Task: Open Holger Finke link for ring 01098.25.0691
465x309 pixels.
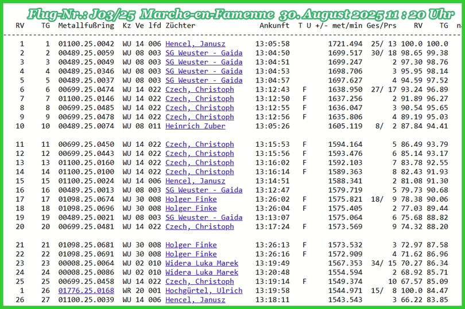Action: coord(191,254)
